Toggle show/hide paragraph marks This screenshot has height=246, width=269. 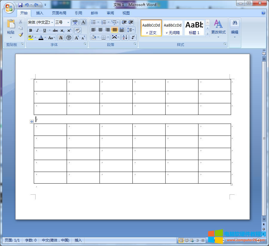tap(132, 37)
